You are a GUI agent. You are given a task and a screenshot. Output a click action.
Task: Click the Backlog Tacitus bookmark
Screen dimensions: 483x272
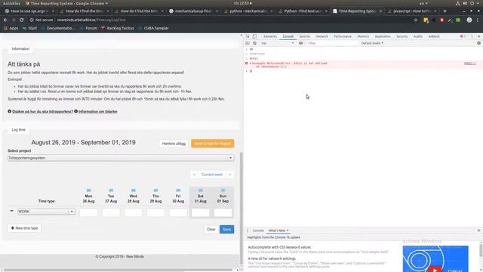pyautogui.click(x=118, y=28)
